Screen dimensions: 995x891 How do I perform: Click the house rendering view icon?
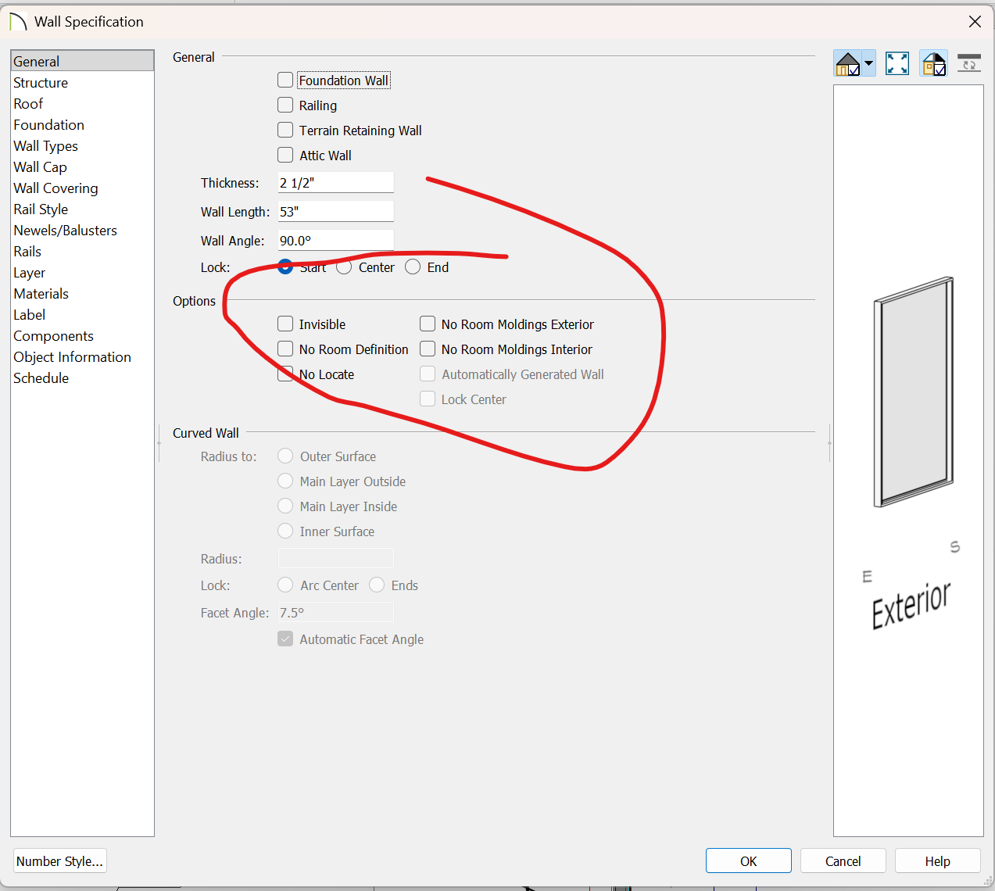coord(847,63)
